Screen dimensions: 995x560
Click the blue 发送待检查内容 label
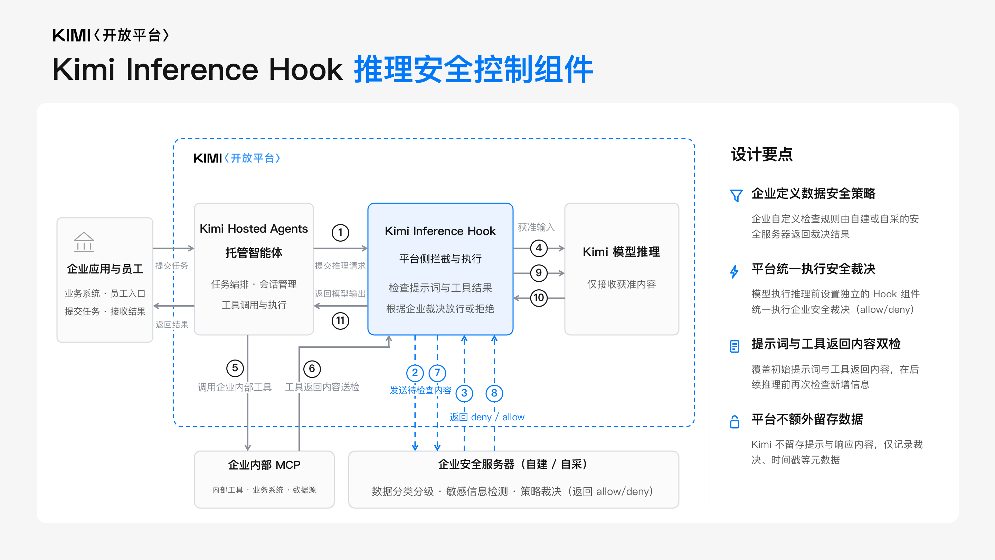coord(420,390)
